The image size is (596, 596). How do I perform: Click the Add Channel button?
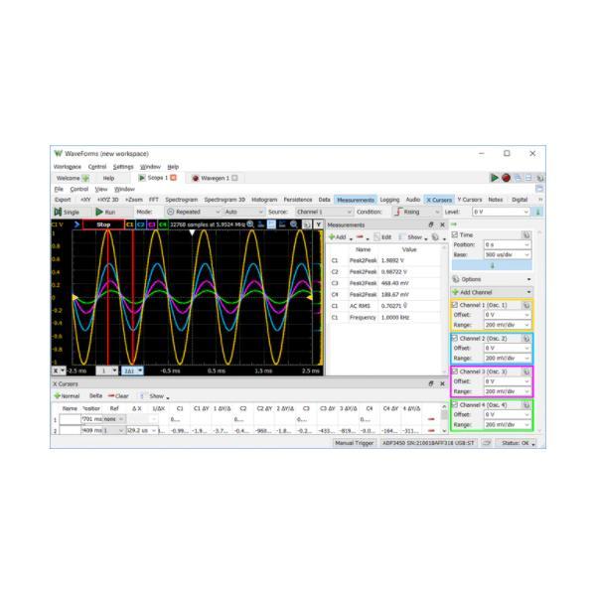(x=477, y=292)
